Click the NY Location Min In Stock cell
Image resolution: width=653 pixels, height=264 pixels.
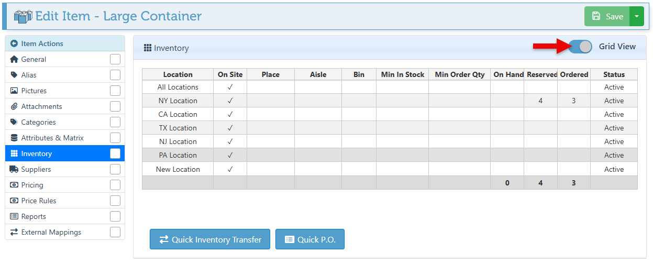coord(402,101)
